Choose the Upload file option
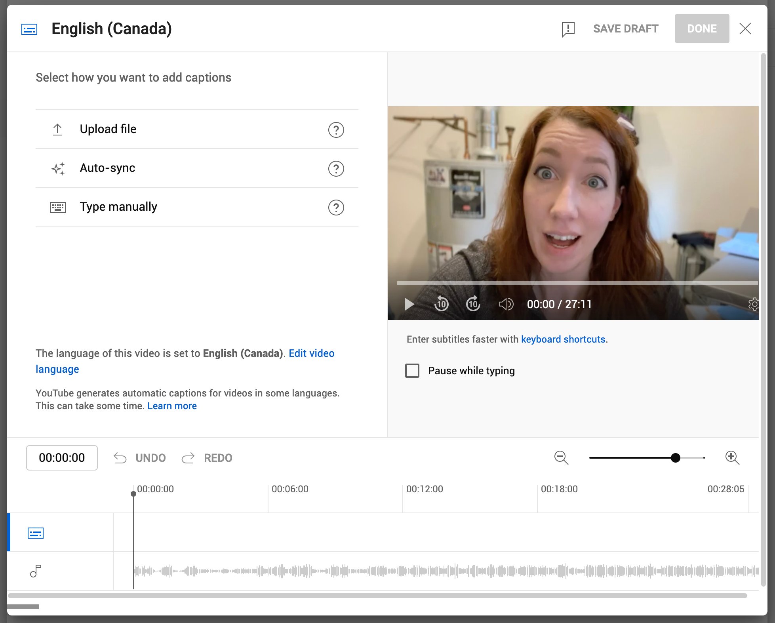The height and width of the screenshot is (623, 775). (197, 129)
